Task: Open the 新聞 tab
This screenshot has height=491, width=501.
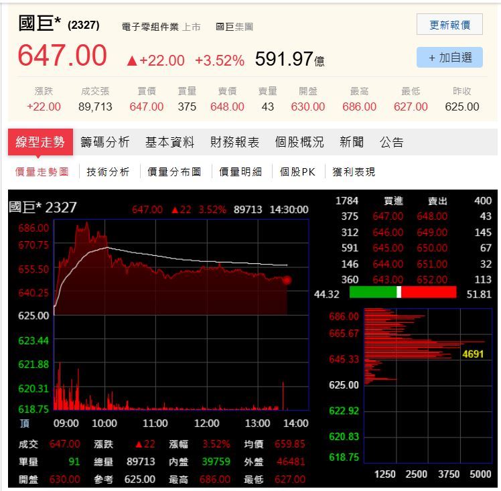Action: click(x=352, y=142)
